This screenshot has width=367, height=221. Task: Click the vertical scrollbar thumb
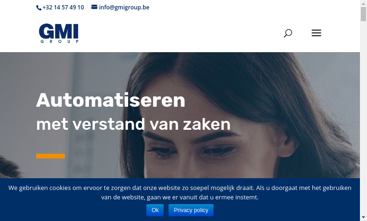(x=363, y=14)
